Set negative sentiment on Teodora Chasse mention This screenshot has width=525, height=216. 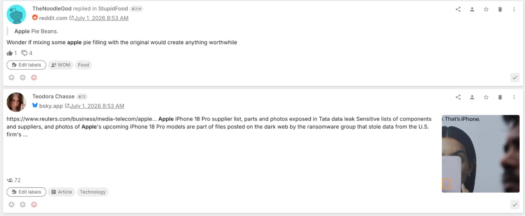34,205
